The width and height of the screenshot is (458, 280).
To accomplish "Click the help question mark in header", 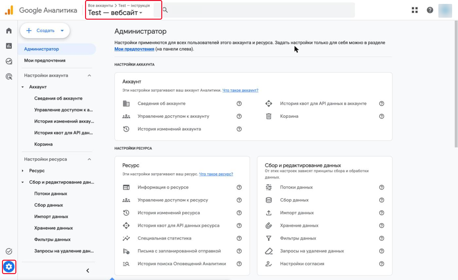I will click(430, 10).
